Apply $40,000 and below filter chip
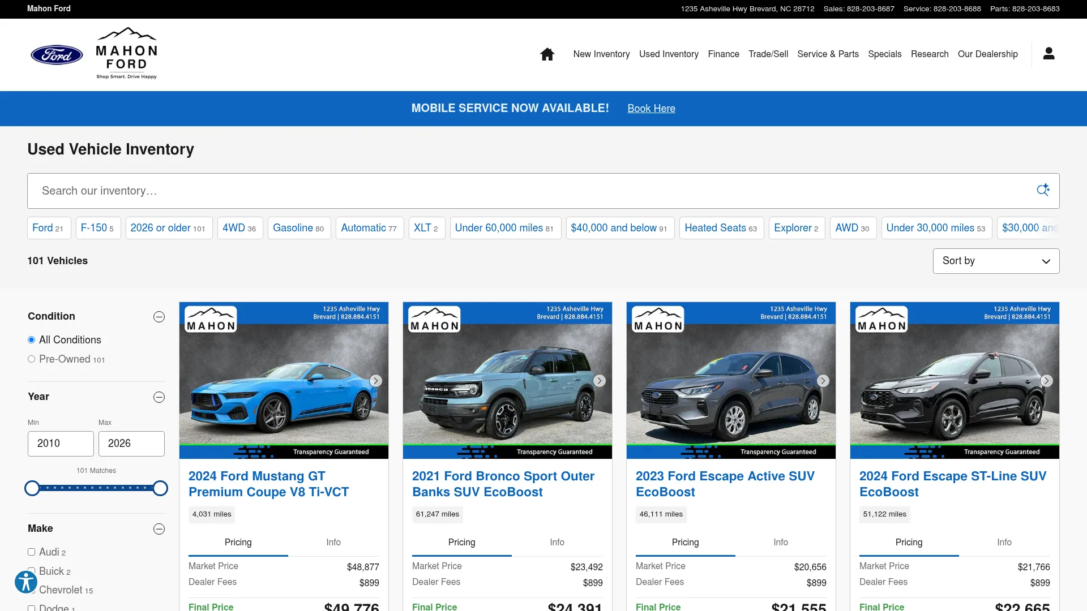The image size is (1087, 611). (x=620, y=228)
